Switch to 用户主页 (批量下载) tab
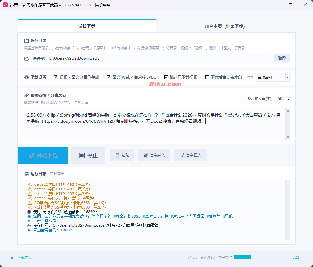The width and height of the screenshot is (313, 267). point(225,26)
